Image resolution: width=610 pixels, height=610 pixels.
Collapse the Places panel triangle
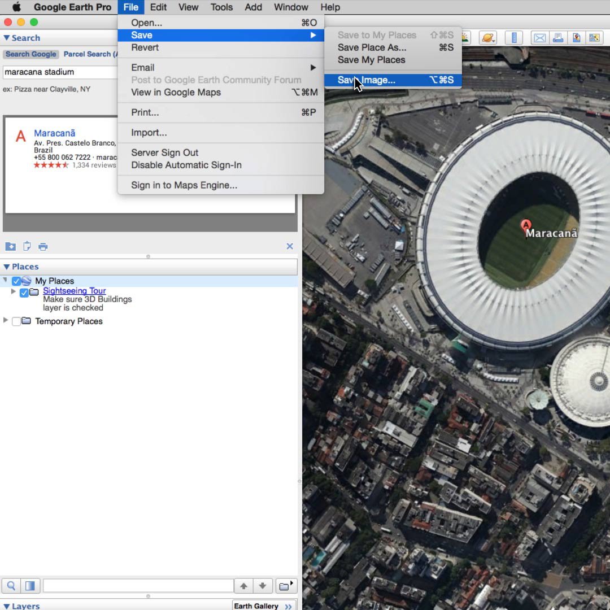click(x=7, y=267)
